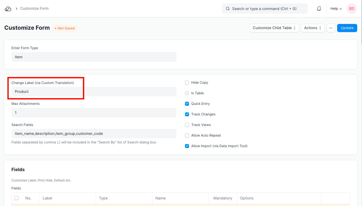Toggle the Track Views checkbox
The image size is (362, 206).
pos(187,125)
